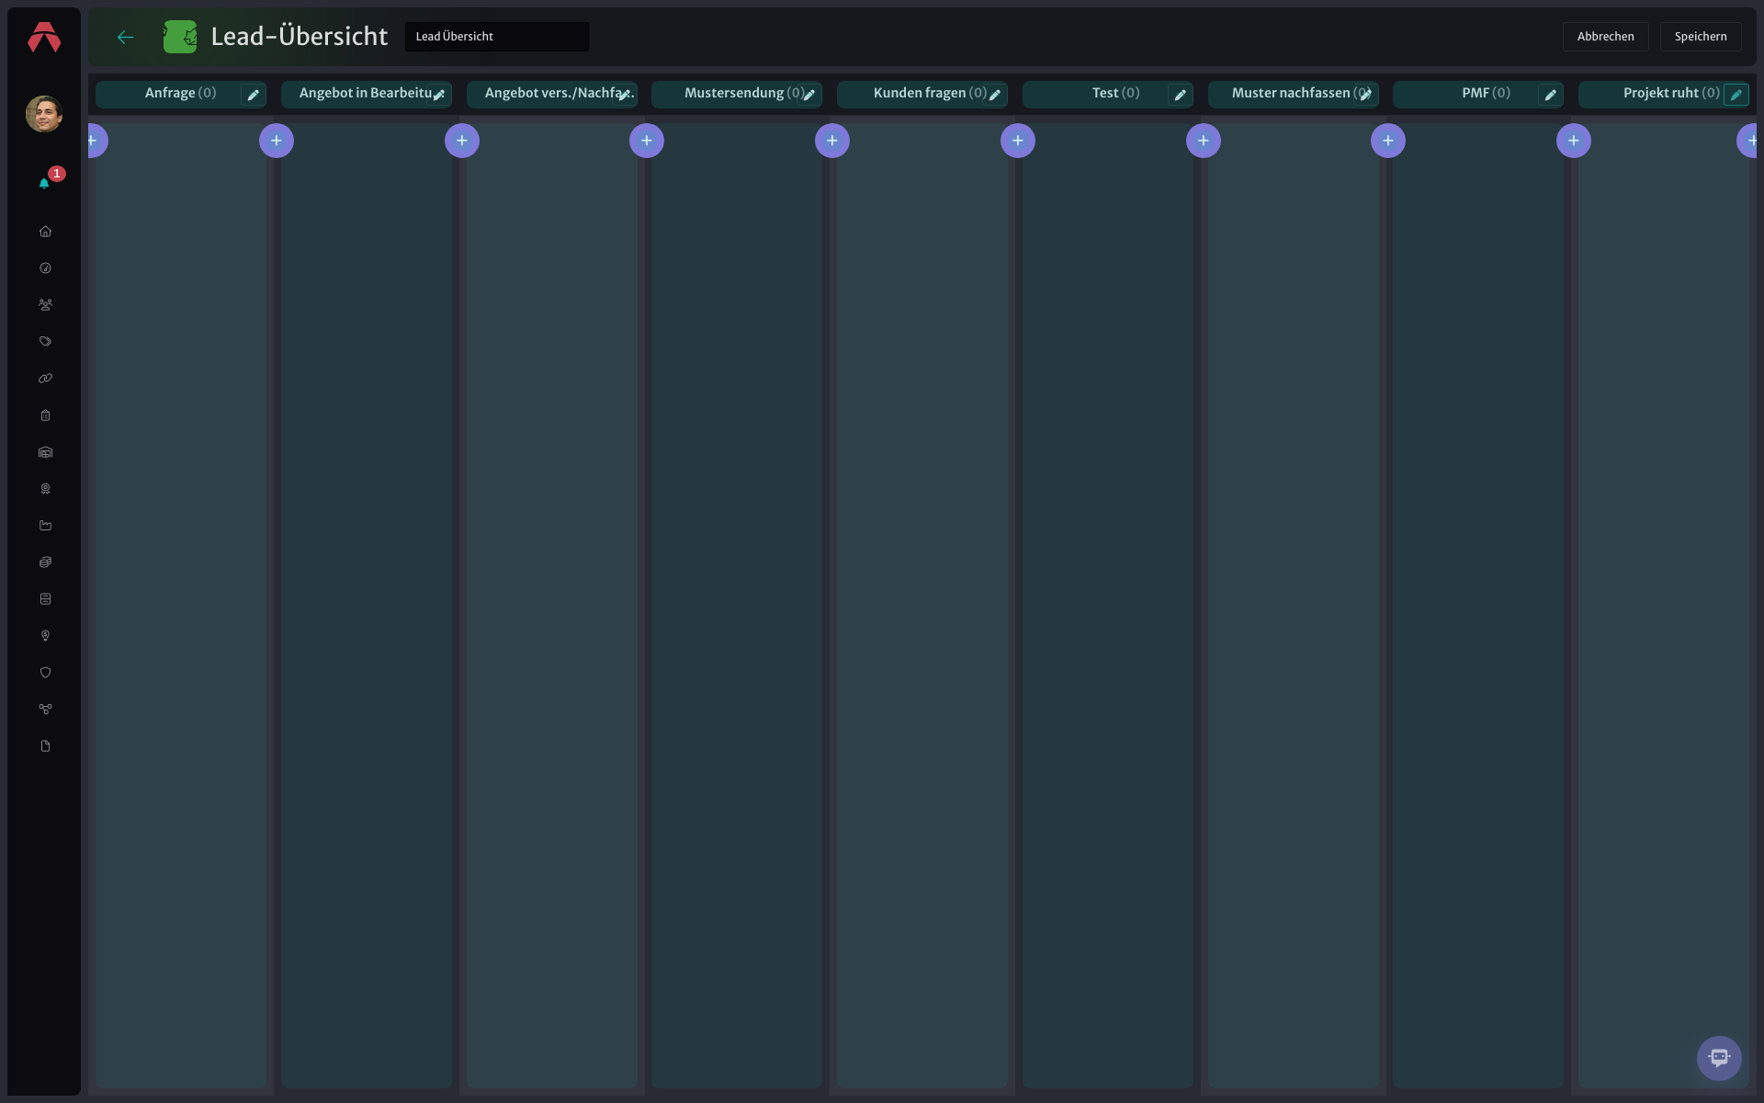1764x1103 pixels.
Task: Open the tags icon in sidebar
Action: point(45,342)
